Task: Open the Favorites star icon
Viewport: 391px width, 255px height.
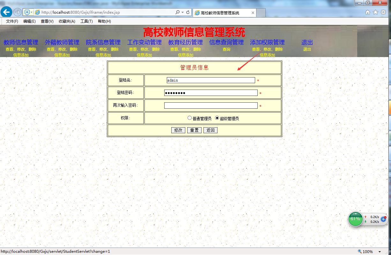Action: 375,12
